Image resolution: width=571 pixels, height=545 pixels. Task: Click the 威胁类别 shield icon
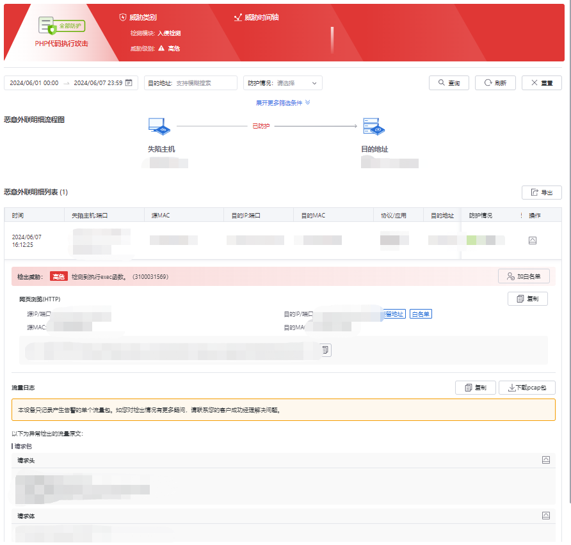pos(123,17)
